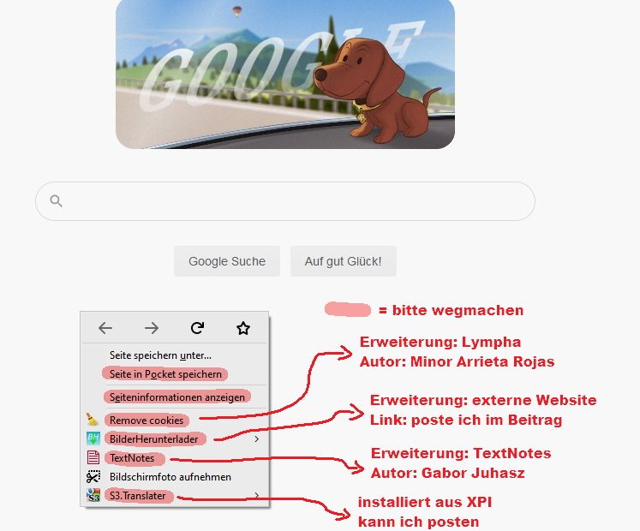Viewport: 640px width, 531px height.
Task: Click the S3.Translater icon
Action: 93,495
